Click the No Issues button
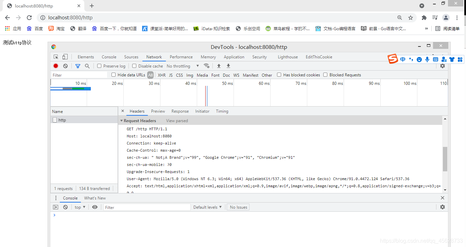The width and height of the screenshot is (466, 247). click(x=238, y=207)
